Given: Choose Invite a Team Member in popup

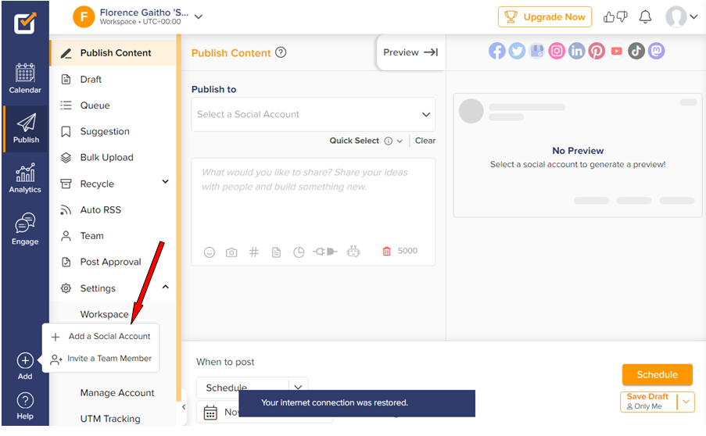Looking at the screenshot, I should [101, 359].
